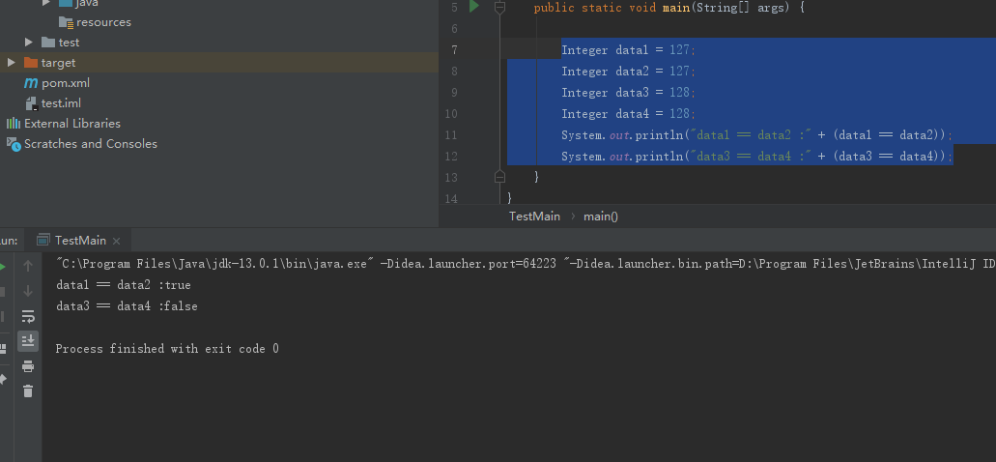Collapse the main method fold marker at line 5

499,8
